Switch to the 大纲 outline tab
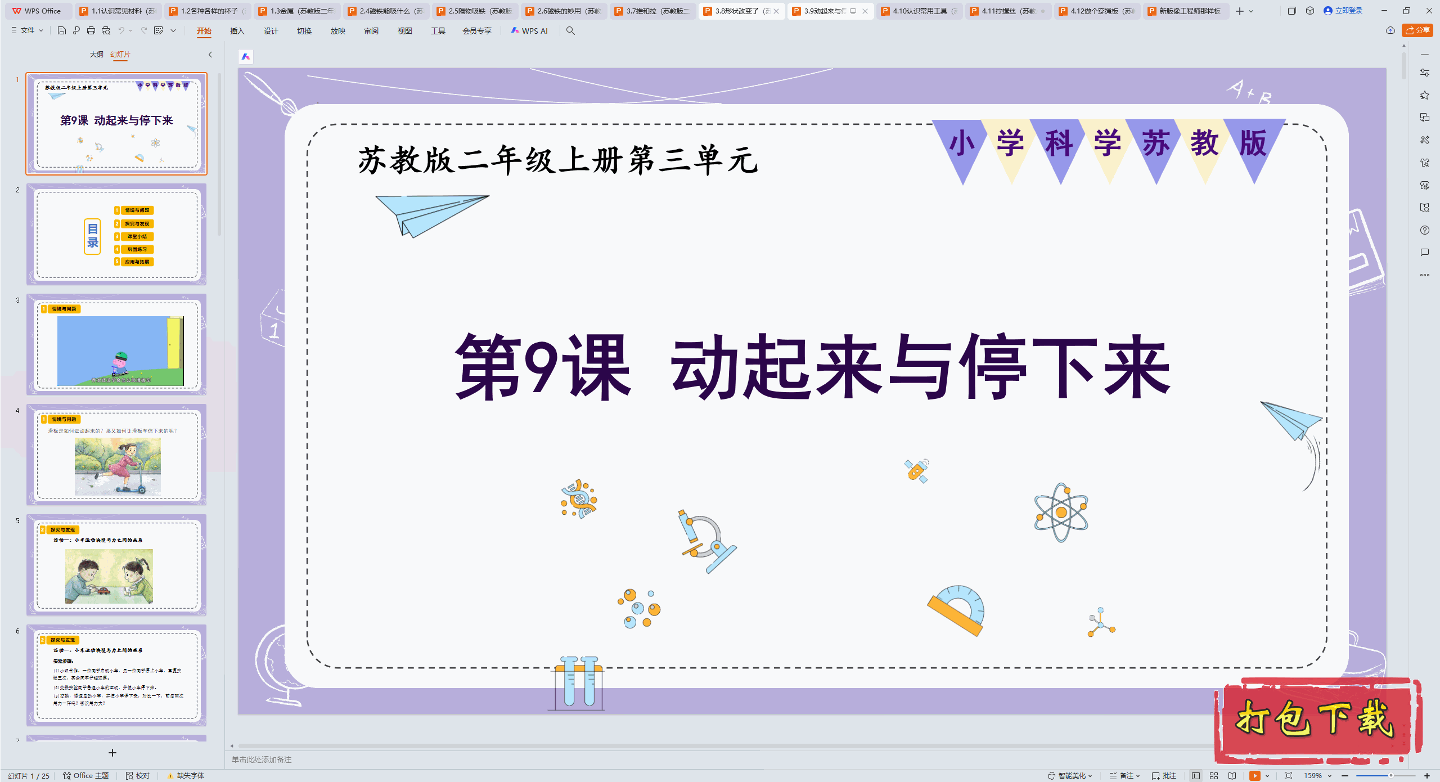Viewport: 1440px width, 782px height. pyautogui.click(x=96, y=55)
